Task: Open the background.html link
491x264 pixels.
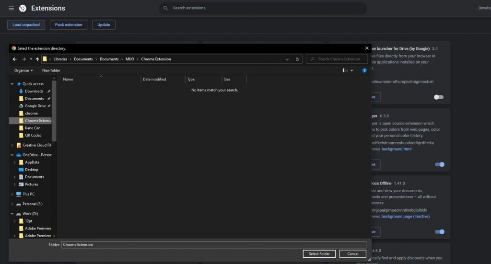Action: [396, 149]
